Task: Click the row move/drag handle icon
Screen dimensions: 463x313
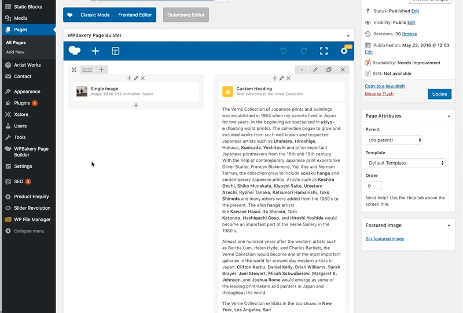Action: [x=74, y=70]
